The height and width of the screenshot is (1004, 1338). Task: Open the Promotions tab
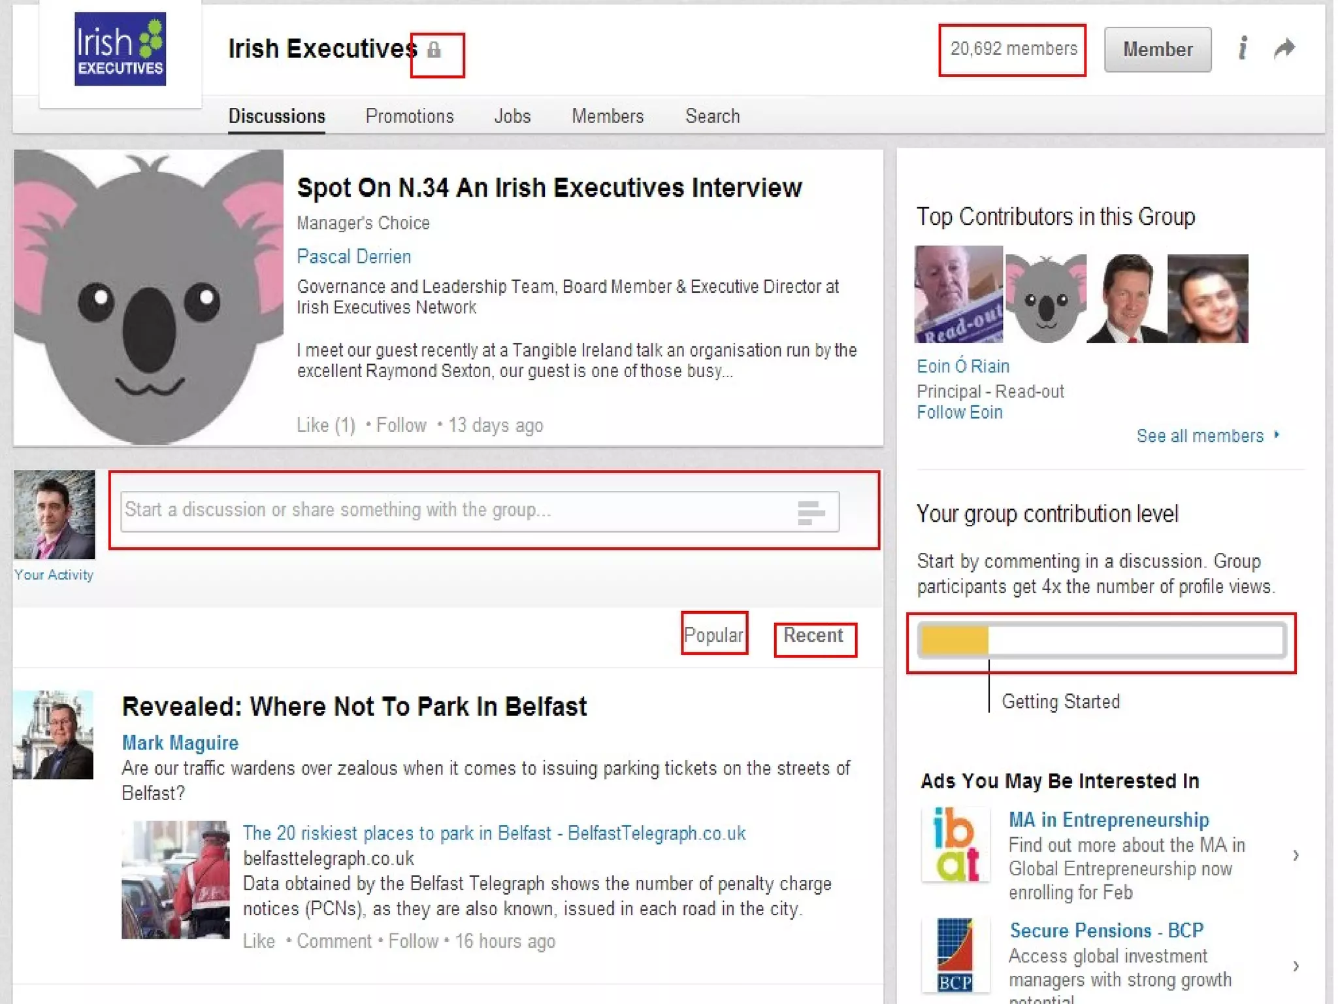[x=410, y=116]
